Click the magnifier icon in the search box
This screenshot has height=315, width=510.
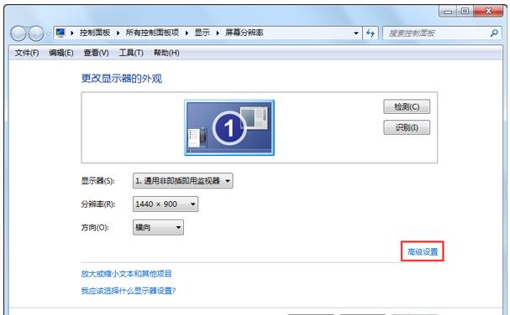point(494,33)
